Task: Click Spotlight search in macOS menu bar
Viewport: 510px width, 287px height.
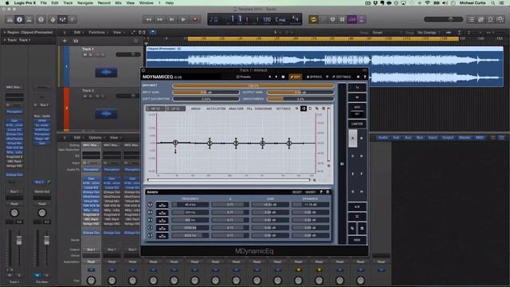Action: (493, 2)
